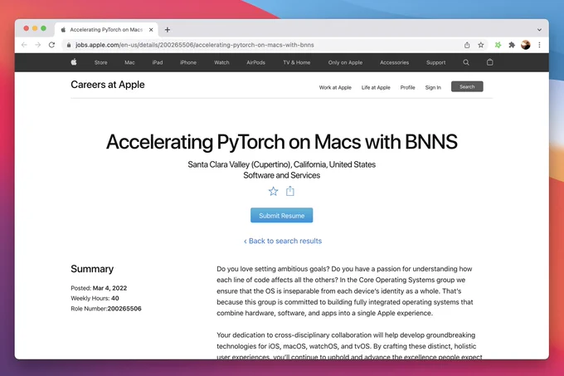Image resolution: width=564 pixels, height=376 pixels.
Task: Open Mac in Apple navigation
Action: pyautogui.click(x=129, y=62)
